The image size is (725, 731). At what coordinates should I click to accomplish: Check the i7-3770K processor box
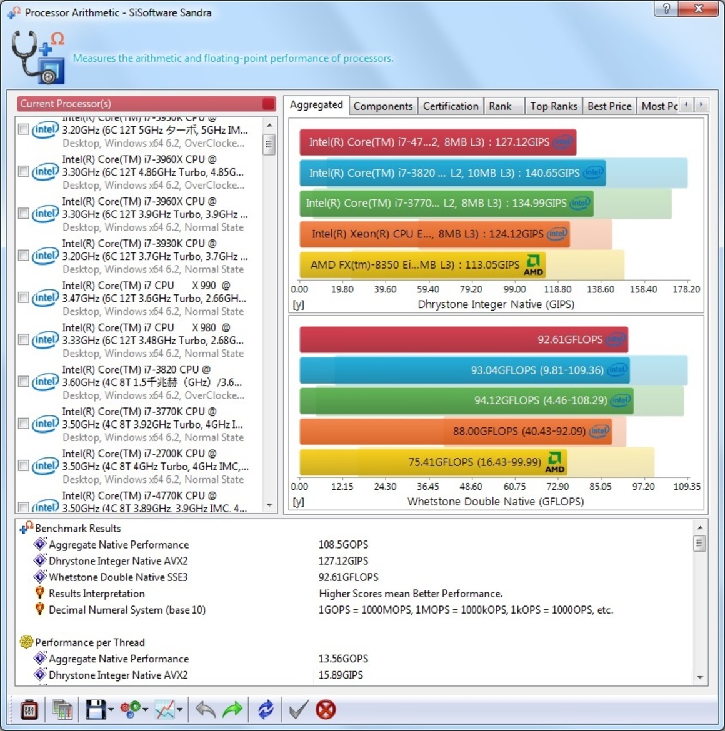point(23,424)
